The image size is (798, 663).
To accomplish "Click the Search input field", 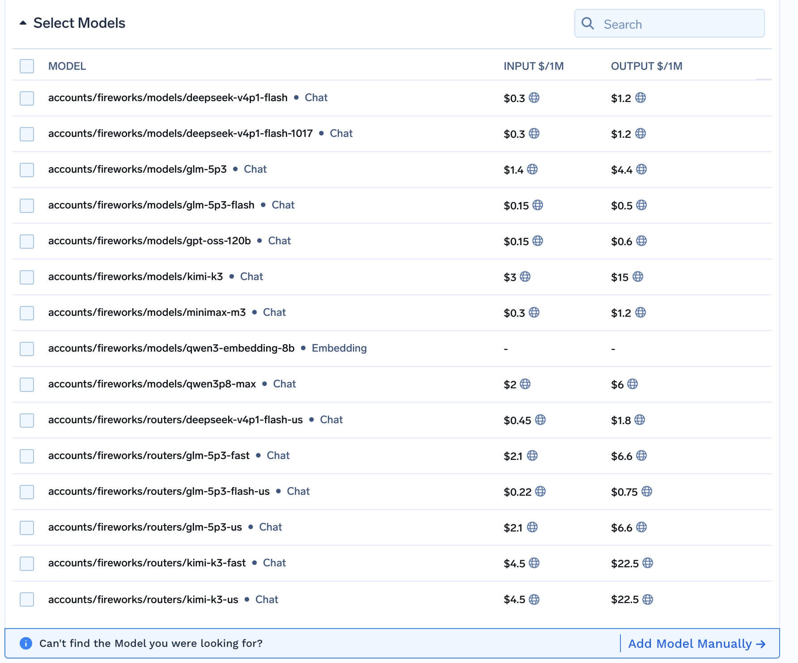I will click(669, 24).
